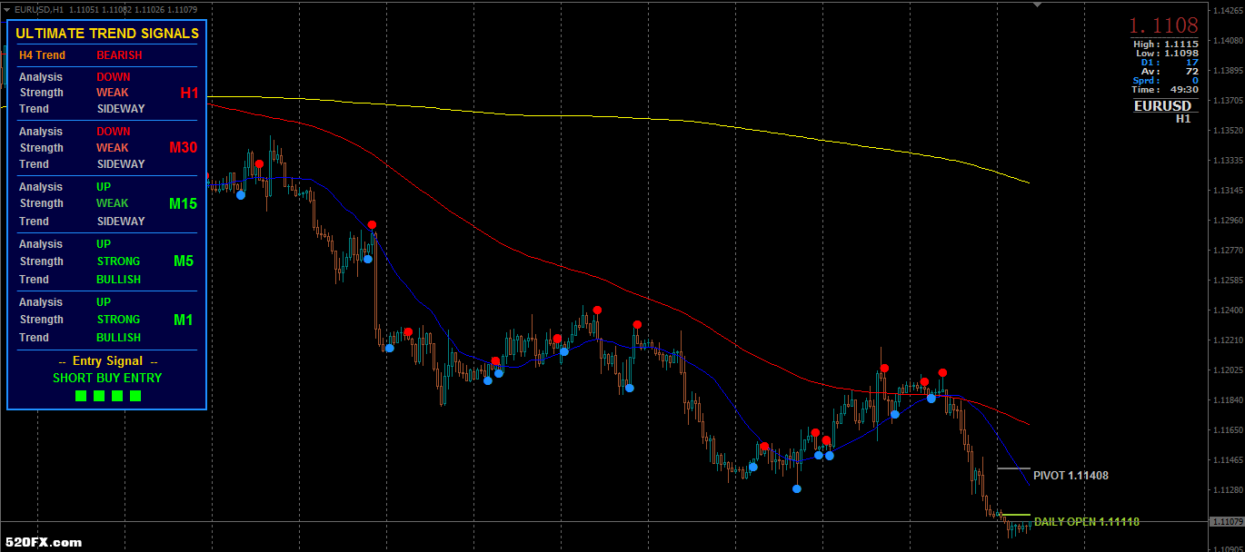Click the EURUSD,H1 OHLC header text
The image size is (1245, 552).
pos(106,9)
